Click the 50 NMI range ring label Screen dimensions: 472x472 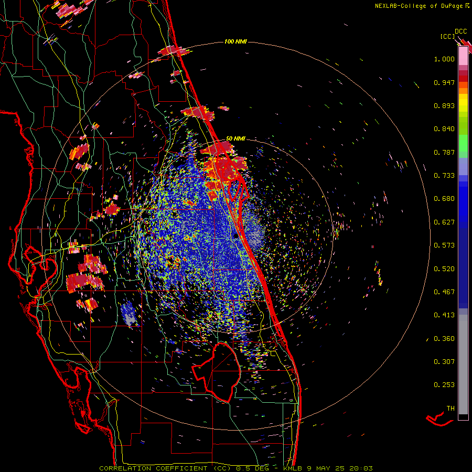[235, 138]
